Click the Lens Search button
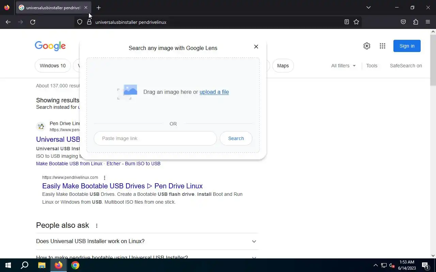This screenshot has width=436, height=272. pos(236,138)
